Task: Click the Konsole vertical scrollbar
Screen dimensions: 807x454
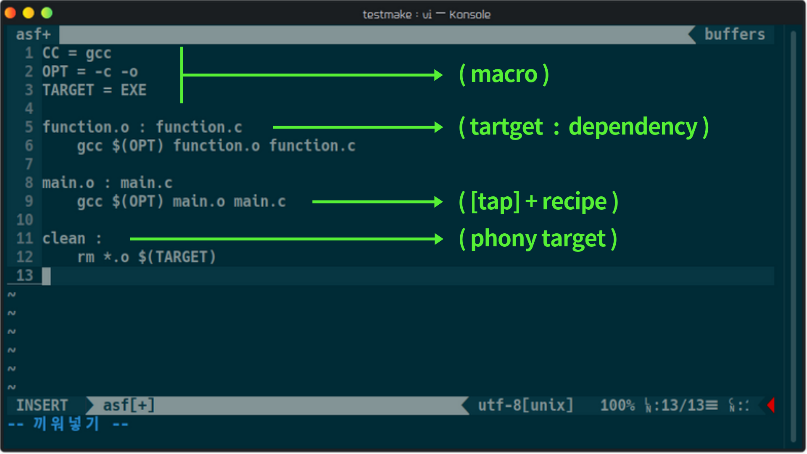Action: pyautogui.click(x=793, y=236)
